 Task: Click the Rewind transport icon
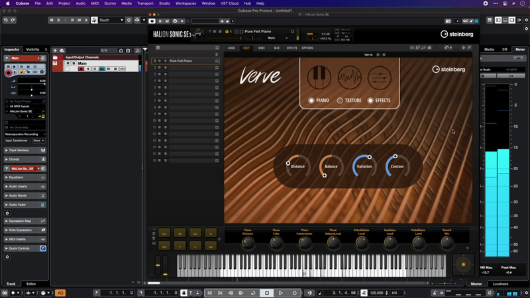point(231,293)
